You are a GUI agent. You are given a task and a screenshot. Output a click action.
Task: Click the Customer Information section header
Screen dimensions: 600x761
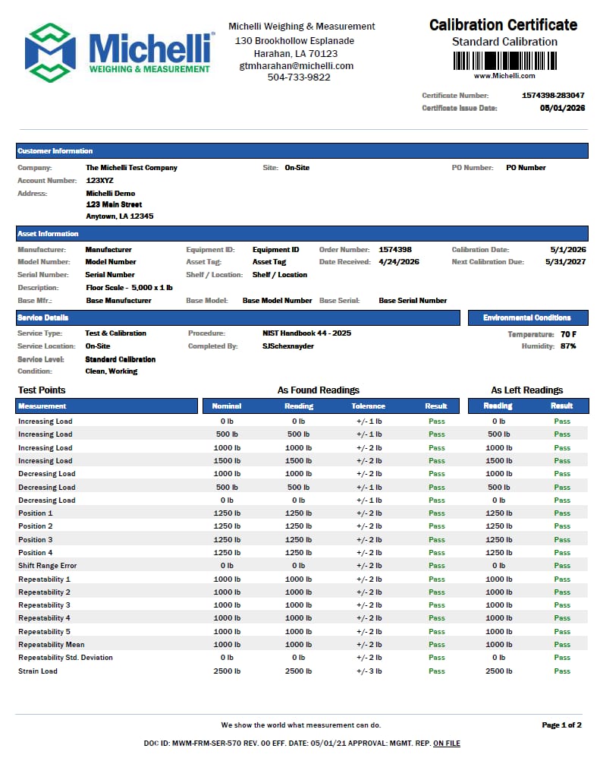(x=302, y=151)
